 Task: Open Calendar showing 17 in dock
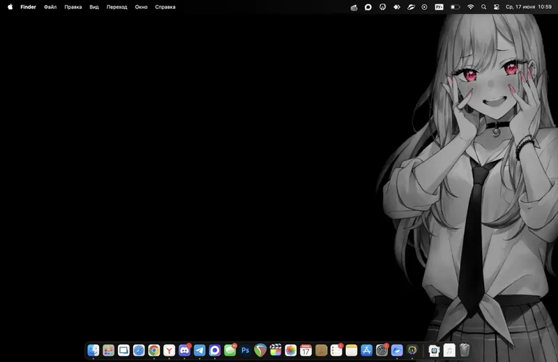click(306, 350)
